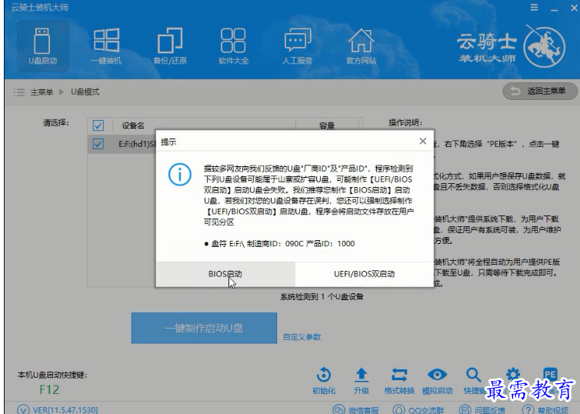Click the 系统检测到 1 个U盘设备 text

pyautogui.click(x=322, y=297)
